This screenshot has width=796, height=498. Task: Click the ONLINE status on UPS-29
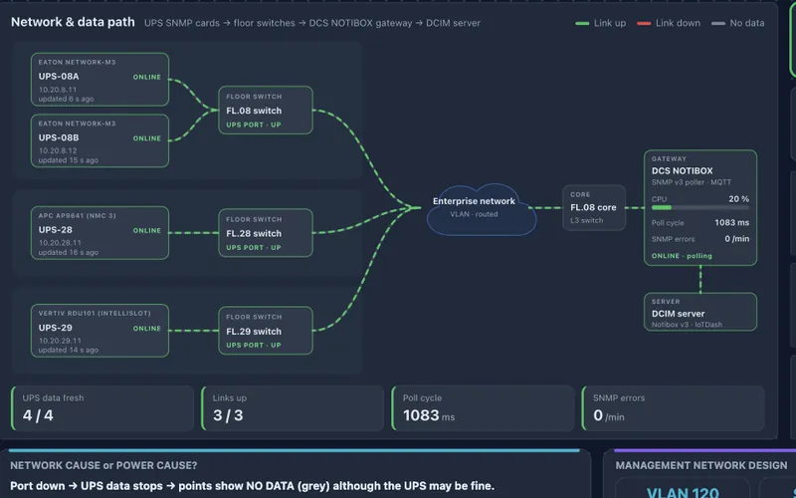[147, 329]
